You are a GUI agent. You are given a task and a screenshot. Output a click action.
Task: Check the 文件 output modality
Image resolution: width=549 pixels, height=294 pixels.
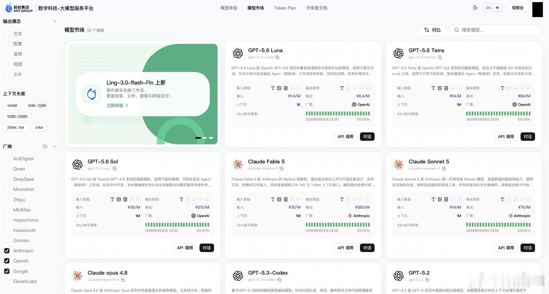point(7,74)
